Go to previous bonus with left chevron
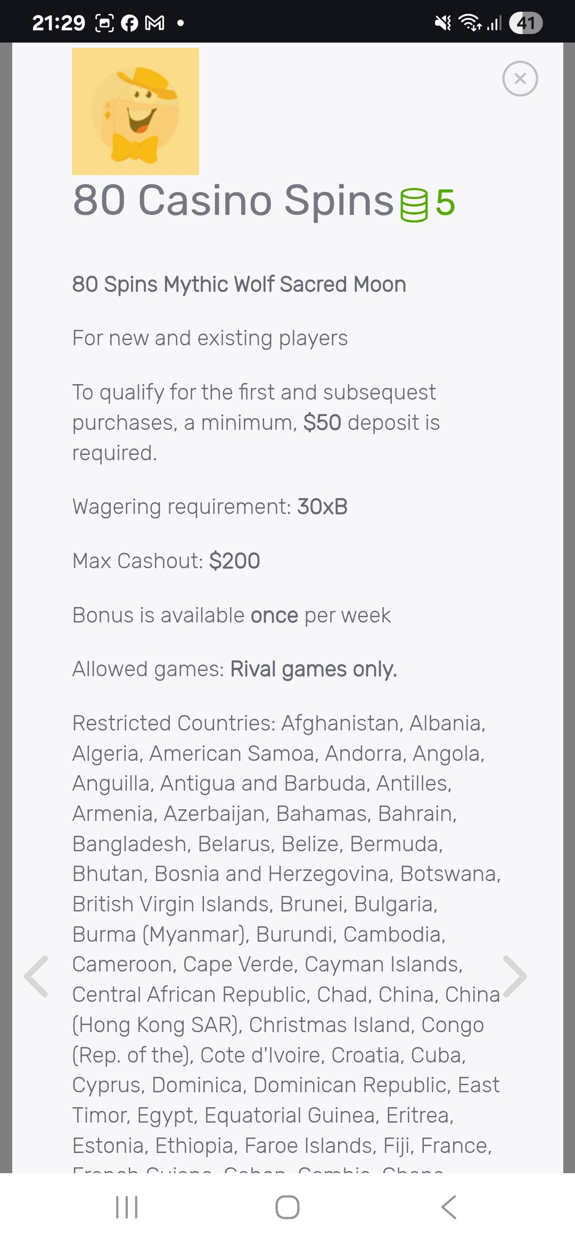575x1245 pixels. pyautogui.click(x=37, y=976)
